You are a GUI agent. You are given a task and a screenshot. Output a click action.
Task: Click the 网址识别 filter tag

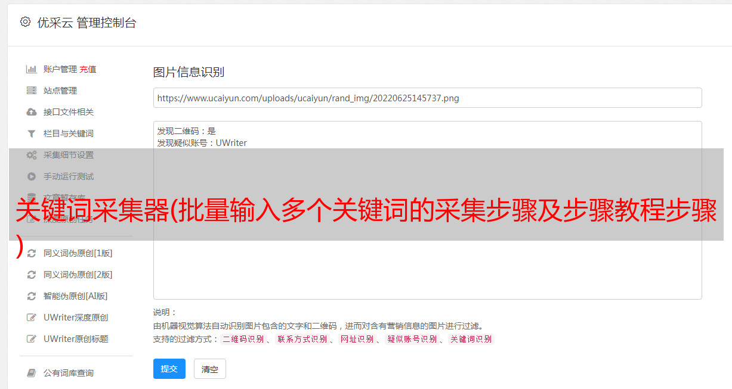[x=357, y=339]
